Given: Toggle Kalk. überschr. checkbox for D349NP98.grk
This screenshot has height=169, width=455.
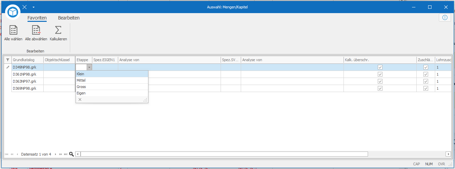Looking at the screenshot, I should (380, 67).
